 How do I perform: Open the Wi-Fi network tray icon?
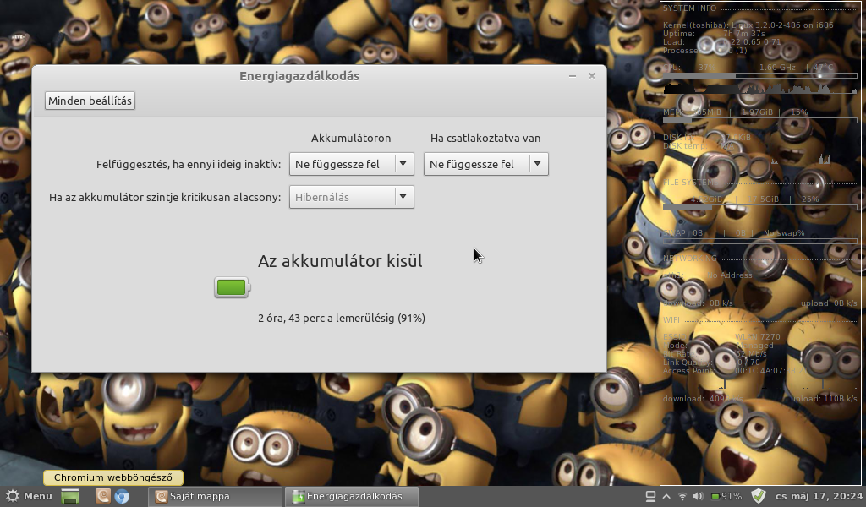pyautogui.click(x=682, y=497)
